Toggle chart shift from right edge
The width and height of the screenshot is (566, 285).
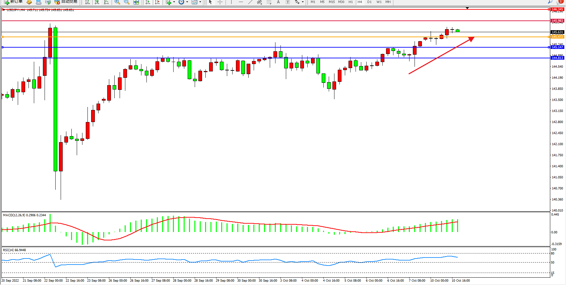[157, 2]
